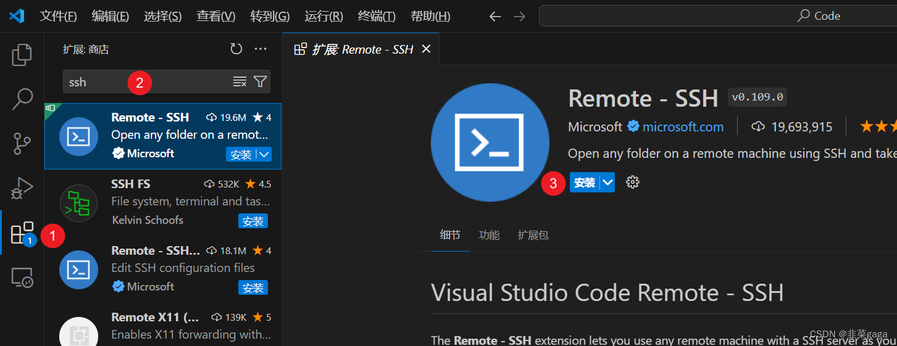Image resolution: width=897 pixels, height=346 pixels.
Task: Open the 终端(T) menu
Action: [x=377, y=17]
